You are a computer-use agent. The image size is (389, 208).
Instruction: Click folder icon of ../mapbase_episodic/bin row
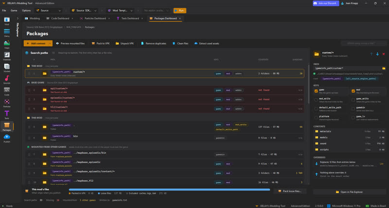(x=44, y=155)
